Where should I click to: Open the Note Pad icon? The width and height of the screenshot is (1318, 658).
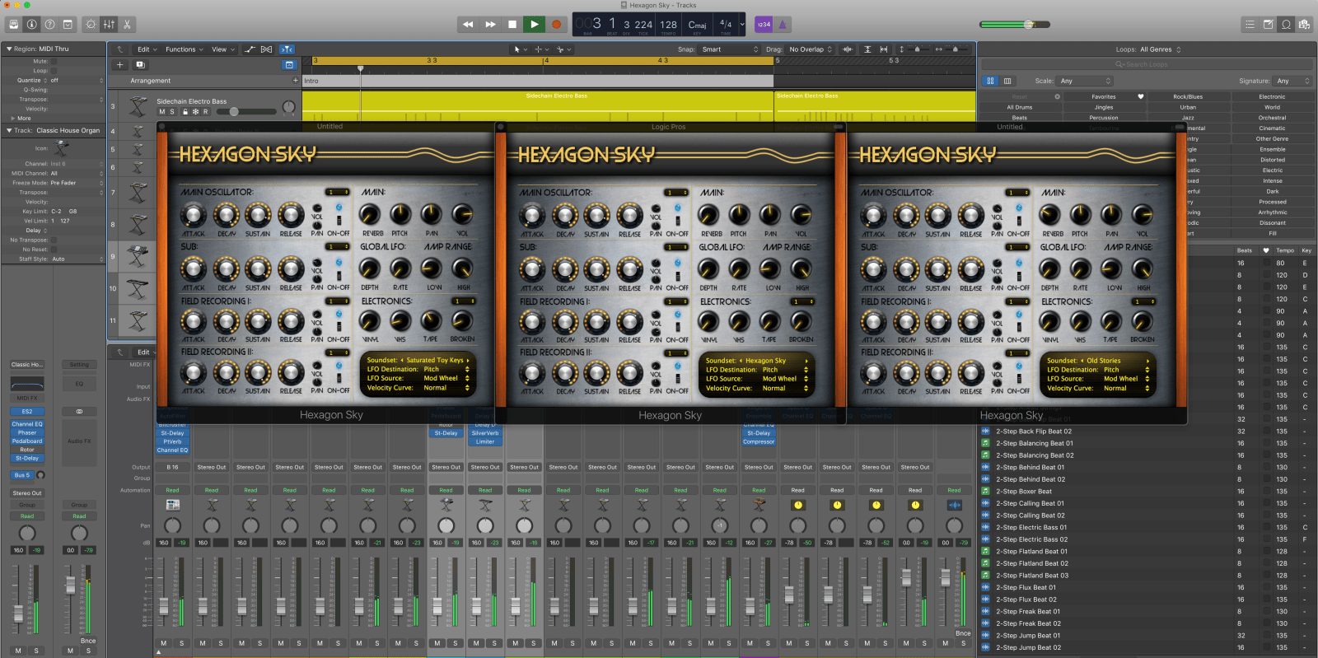[1268, 25]
